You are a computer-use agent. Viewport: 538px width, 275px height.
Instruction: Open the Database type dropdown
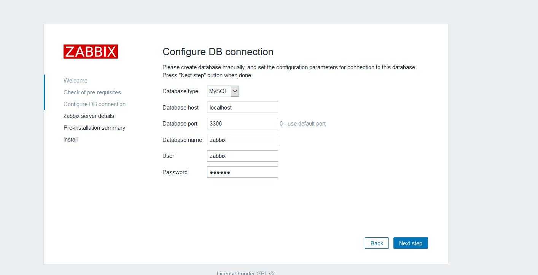(223, 91)
